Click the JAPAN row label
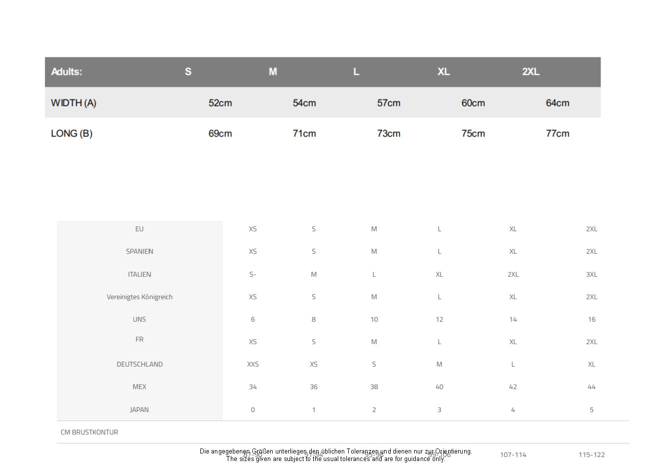 click(139, 410)
